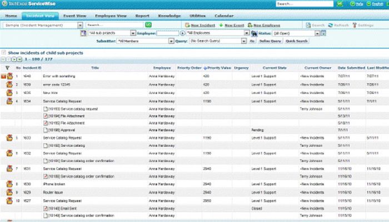
Task: Click in the header Search input field
Action: (x=305, y=4)
